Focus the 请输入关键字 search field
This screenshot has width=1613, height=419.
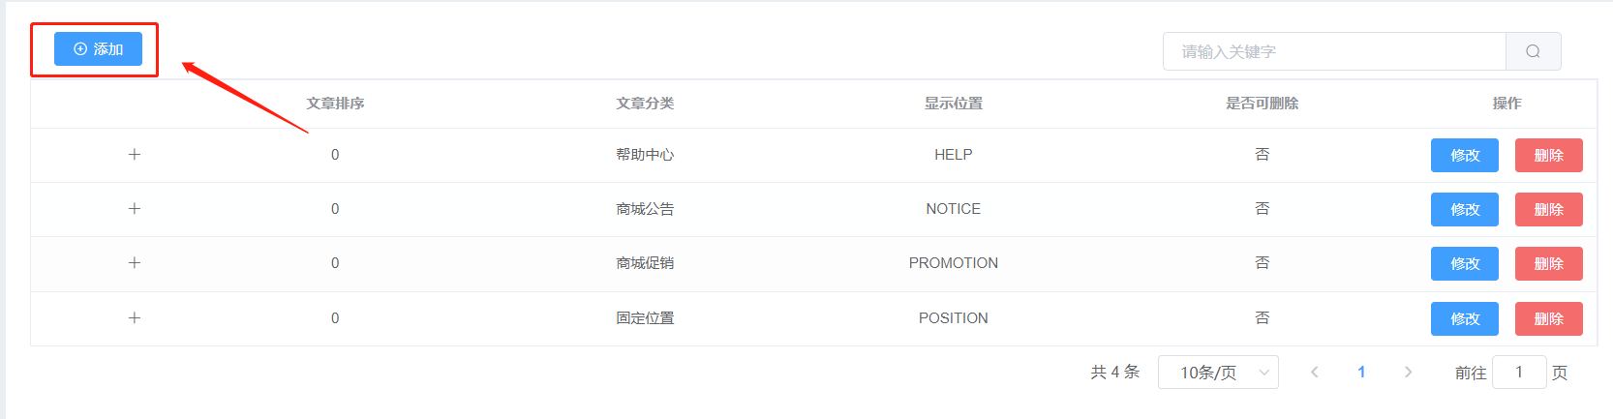tap(1334, 51)
